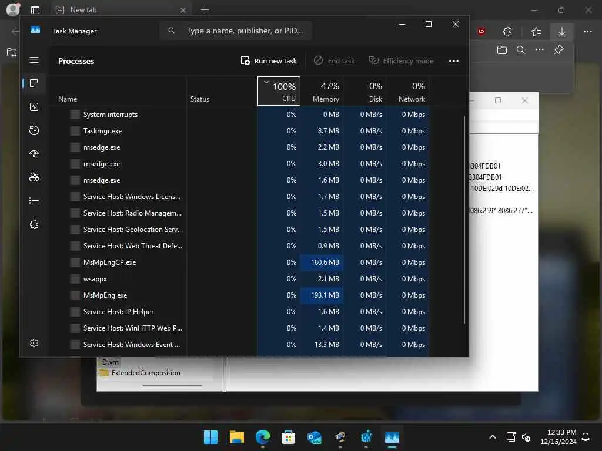
Task: Select the Taskmgr.exe process row
Action: pyautogui.click(x=240, y=131)
